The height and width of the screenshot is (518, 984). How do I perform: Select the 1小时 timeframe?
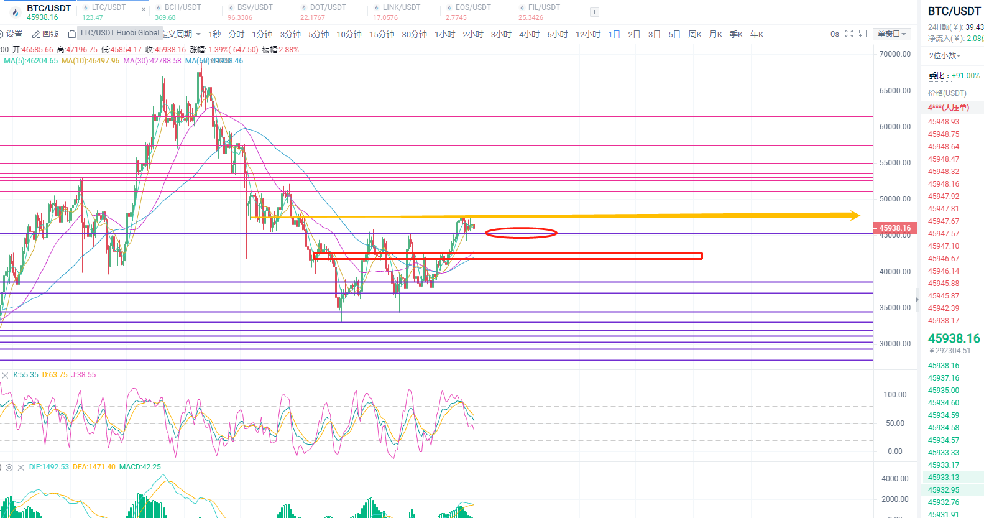445,34
